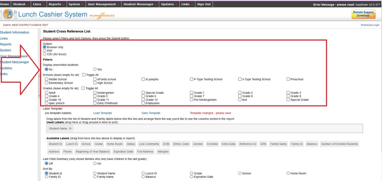Remove the Student Name label with x
This screenshot has width=382, height=181.
[70, 128]
